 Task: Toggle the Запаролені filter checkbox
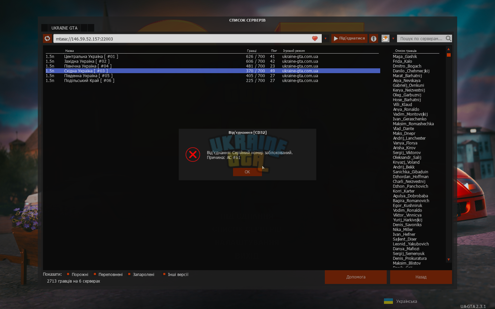(129, 274)
